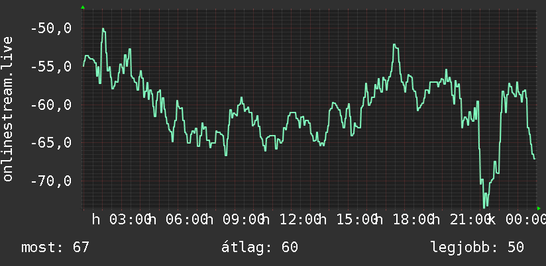
Task: Click the green arrow atop the y-axis
Action: click(83, 7)
